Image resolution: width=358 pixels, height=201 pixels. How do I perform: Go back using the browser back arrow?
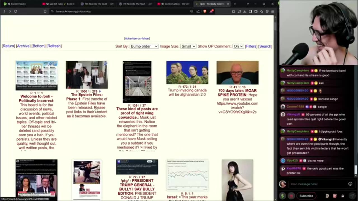point(4,11)
